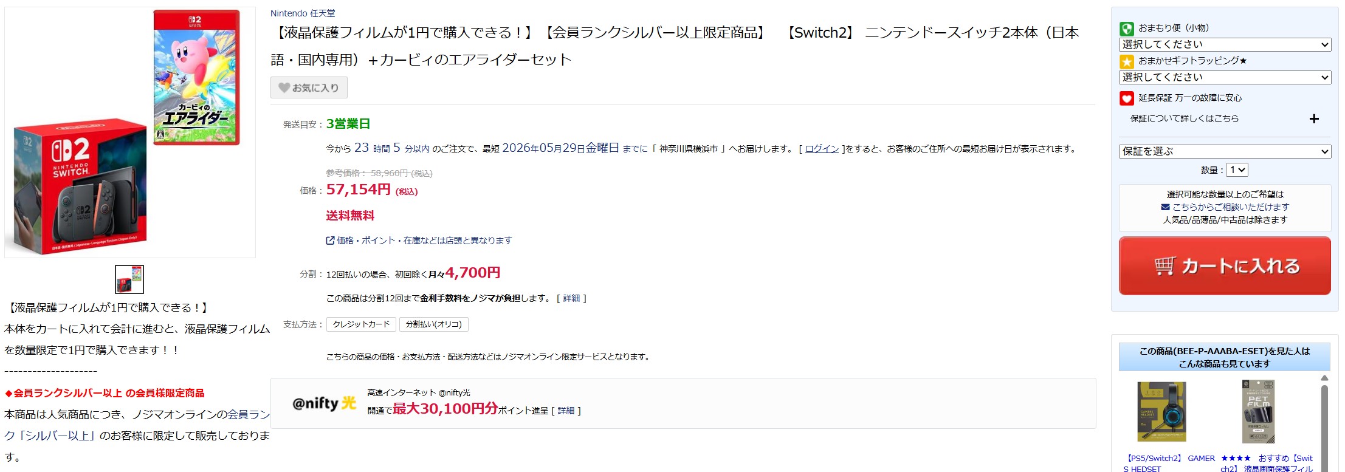Click the yellow star gift wrapping icon
Image resolution: width=1345 pixels, height=472 pixels.
tap(1126, 61)
